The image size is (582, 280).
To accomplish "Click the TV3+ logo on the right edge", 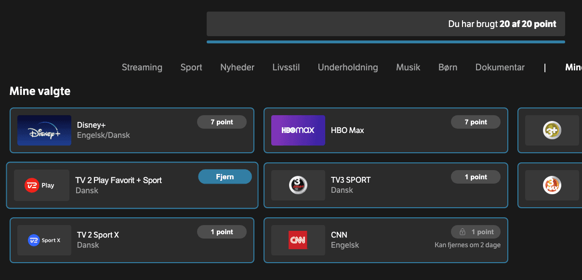I will [552, 130].
